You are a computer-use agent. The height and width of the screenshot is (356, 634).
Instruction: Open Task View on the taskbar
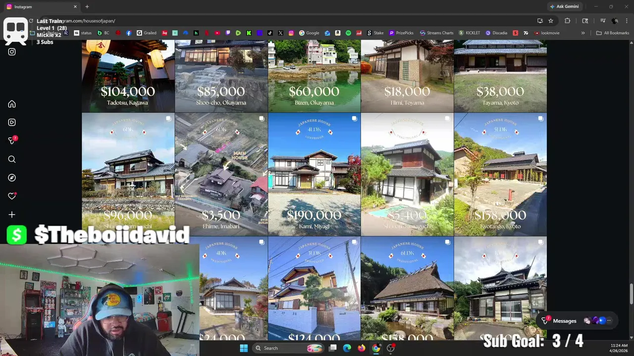click(333, 348)
